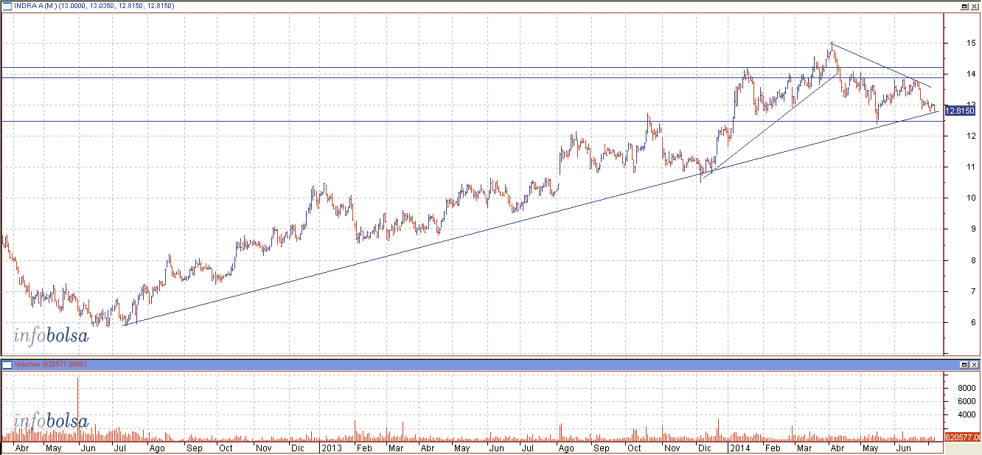Click the 620577 current volume value label
Screen dimensions: 982x455
point(960,437)
